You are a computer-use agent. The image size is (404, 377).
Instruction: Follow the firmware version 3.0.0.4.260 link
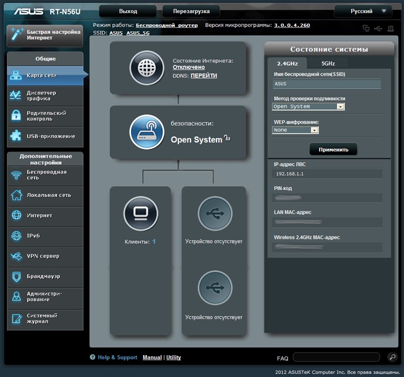pos(292,25)
